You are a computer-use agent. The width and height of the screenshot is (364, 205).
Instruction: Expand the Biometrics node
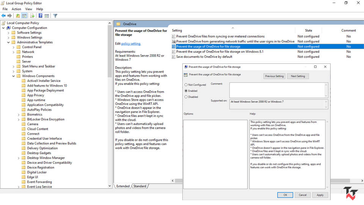(x=19, y=115)
